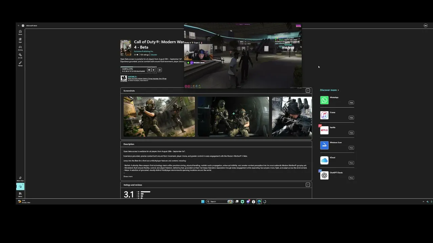Screen dimensions: 433x243
Task: Open Apps section in sidebar
Action: click(x=20, y=40)
